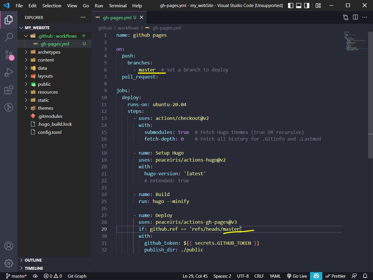The height and width of the screenshot is (280, 373).
Task: Open the feedback icon in status bar
Action: 354,276
